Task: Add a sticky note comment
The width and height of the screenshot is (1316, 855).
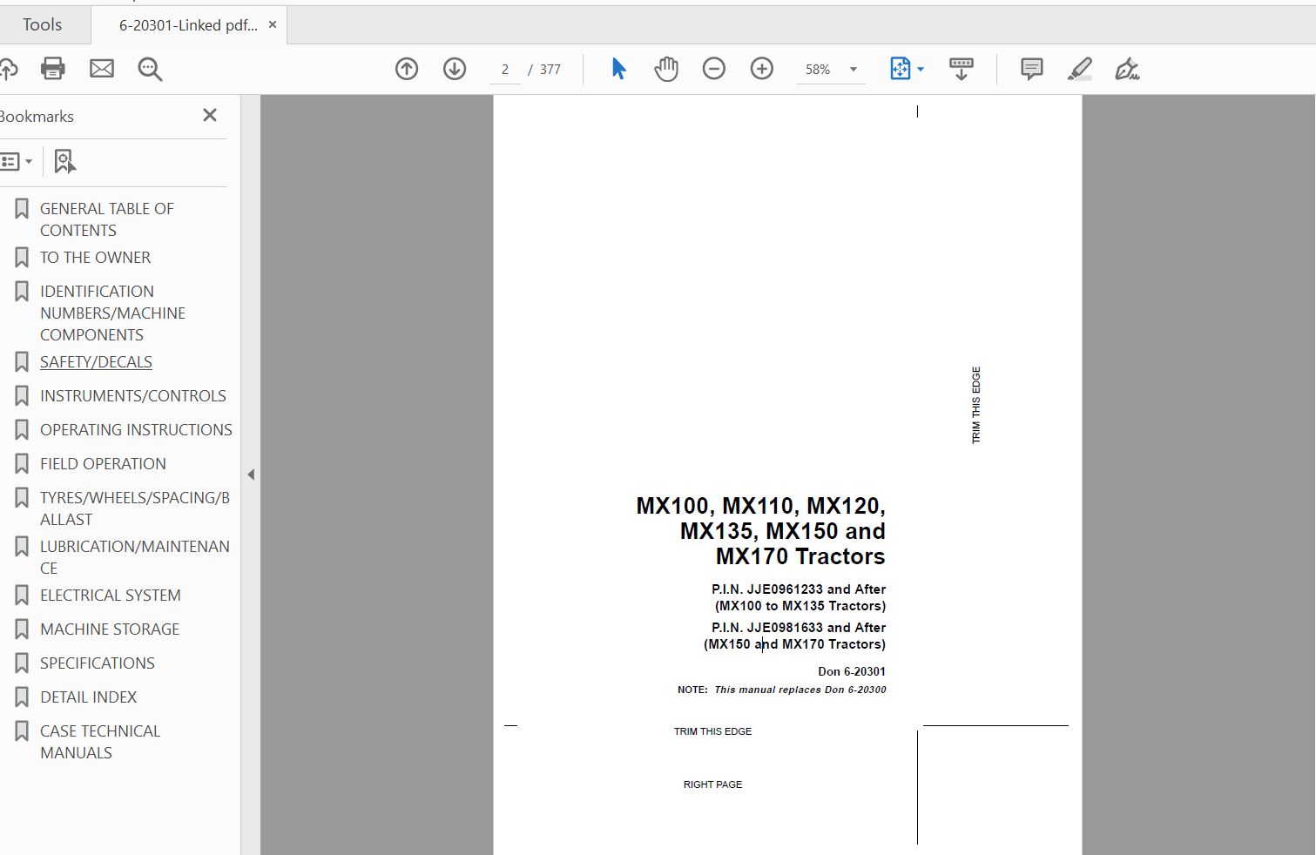Action: tap(1032, 69)
